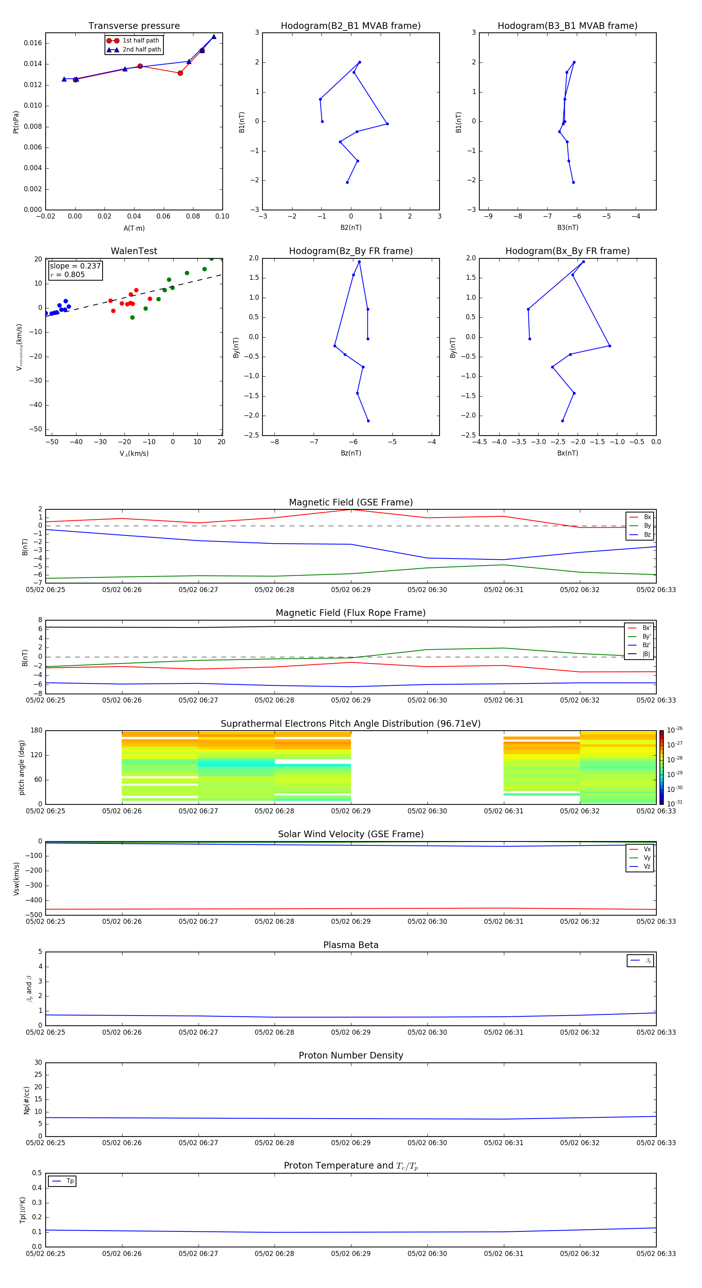Select the "1st half path" legend entry
The height and width of the screenshot is (1288, 702).
pyautogui.click(x=133, y=41)
